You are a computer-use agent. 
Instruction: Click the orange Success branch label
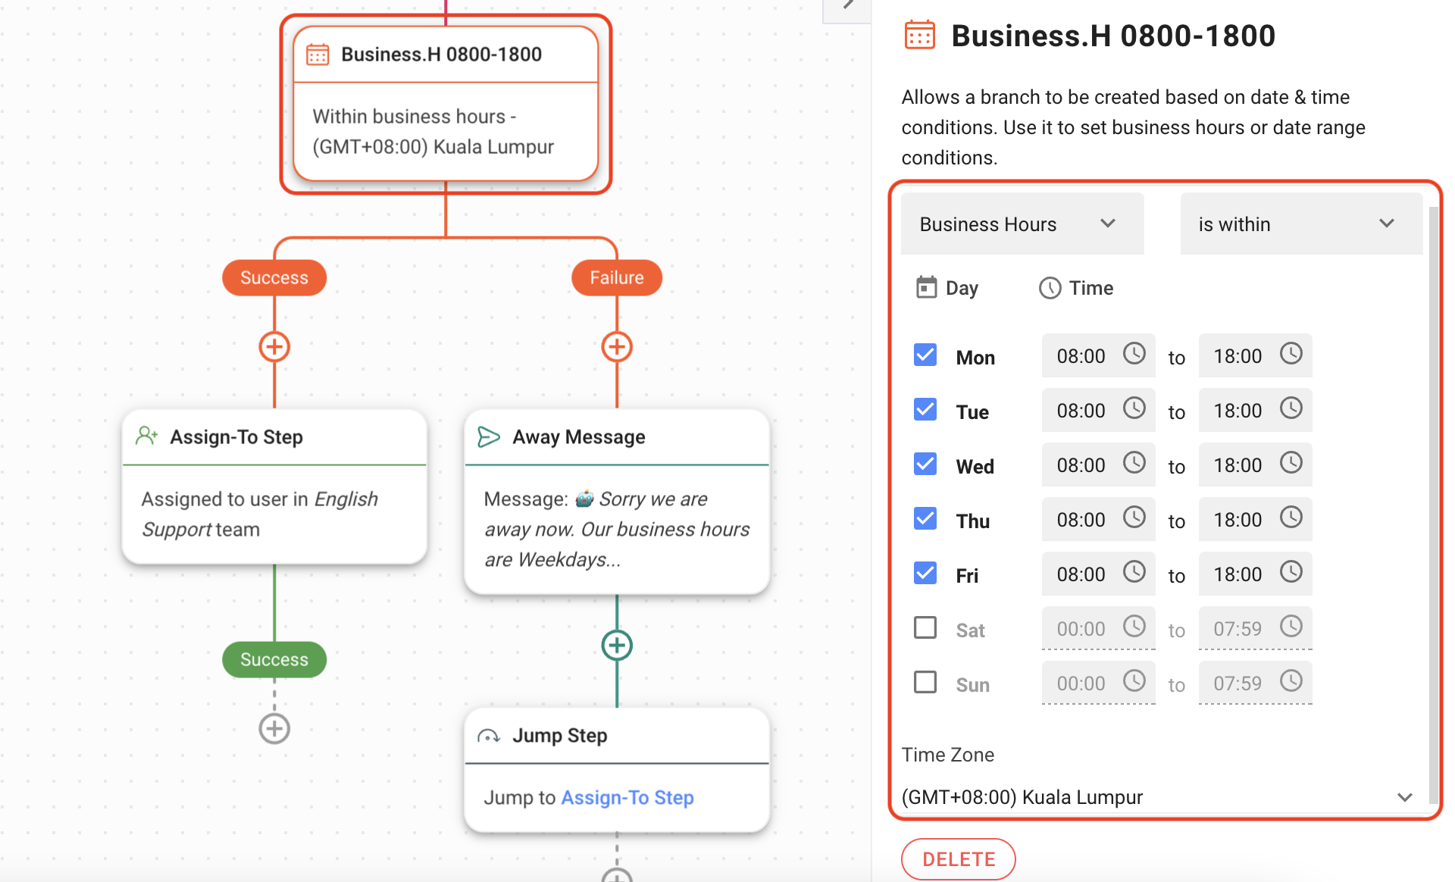coord(274,278)
